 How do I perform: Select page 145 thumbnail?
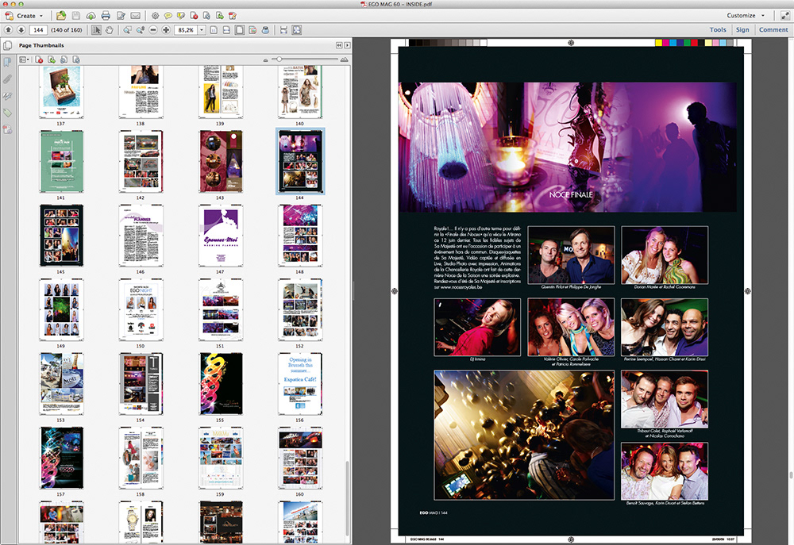61,236
